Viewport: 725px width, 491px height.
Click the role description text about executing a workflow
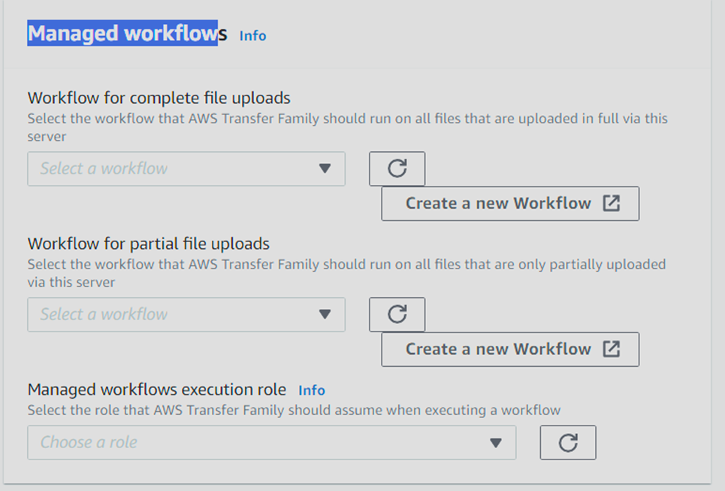[x=294, y=411]
